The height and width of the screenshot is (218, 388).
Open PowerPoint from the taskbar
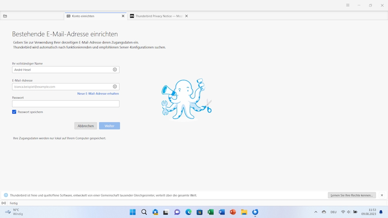tap(232, 212)
